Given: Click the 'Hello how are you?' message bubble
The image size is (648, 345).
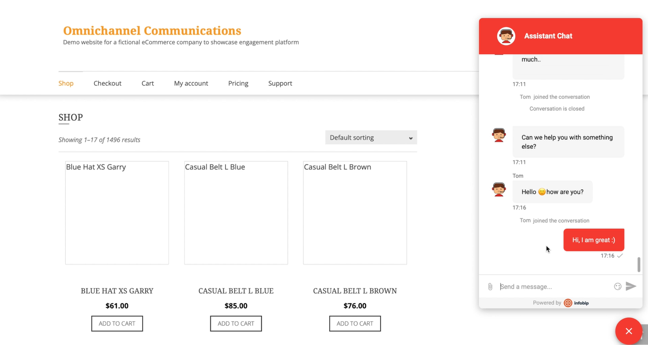Looking at the screenshot, I should pos(553,192).
